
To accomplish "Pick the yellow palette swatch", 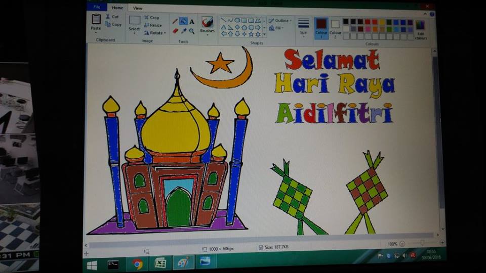I will (x=382, y=22).
